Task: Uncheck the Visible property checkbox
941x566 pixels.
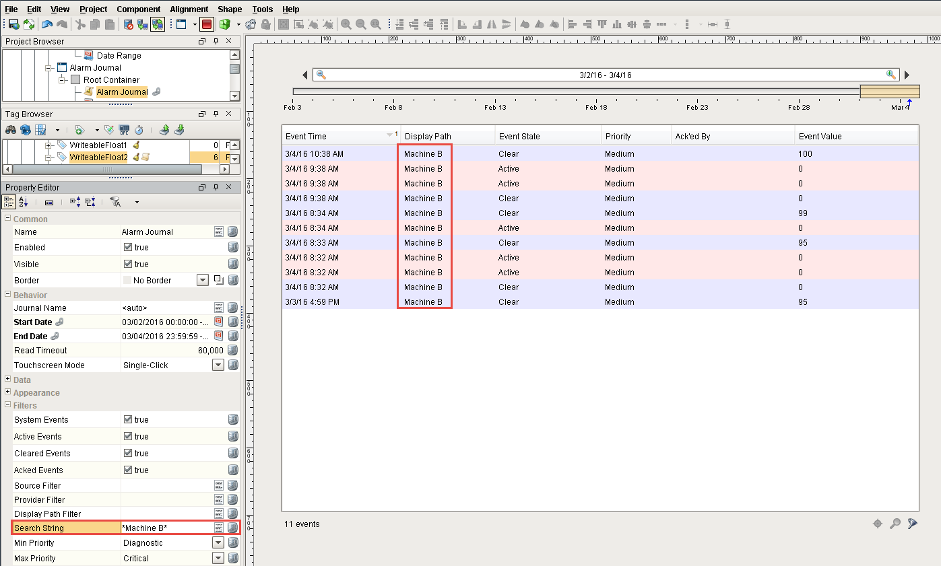Action: pos(128,264)
